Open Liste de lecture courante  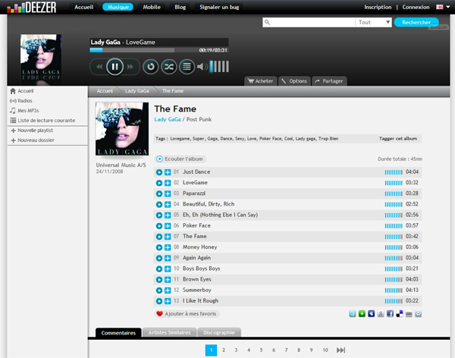pos(42,120)
